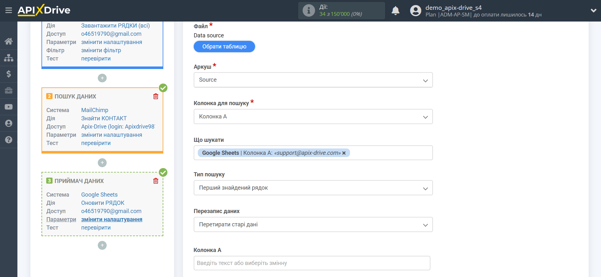The image size is (601, 277).
Task: Go to Home in sidebar
Action: (x=9, y=41)
